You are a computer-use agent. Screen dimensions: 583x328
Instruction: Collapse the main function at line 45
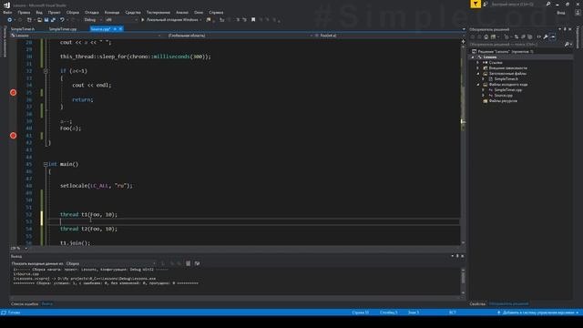(46, 164)
